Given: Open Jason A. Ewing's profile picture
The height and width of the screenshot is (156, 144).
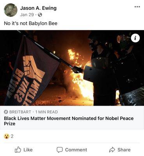Looking at the screenshot, I should pyautogui.click(x=11, y=10).
